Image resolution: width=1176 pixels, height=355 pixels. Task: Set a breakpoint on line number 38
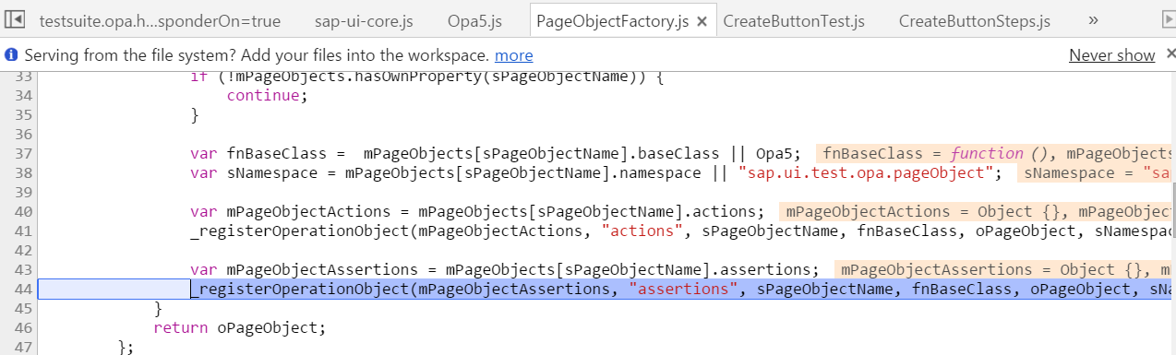click(x=24, y=172)
